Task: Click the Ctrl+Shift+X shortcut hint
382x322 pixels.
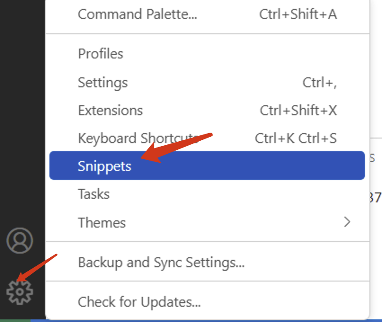Action: pos(298,110)
